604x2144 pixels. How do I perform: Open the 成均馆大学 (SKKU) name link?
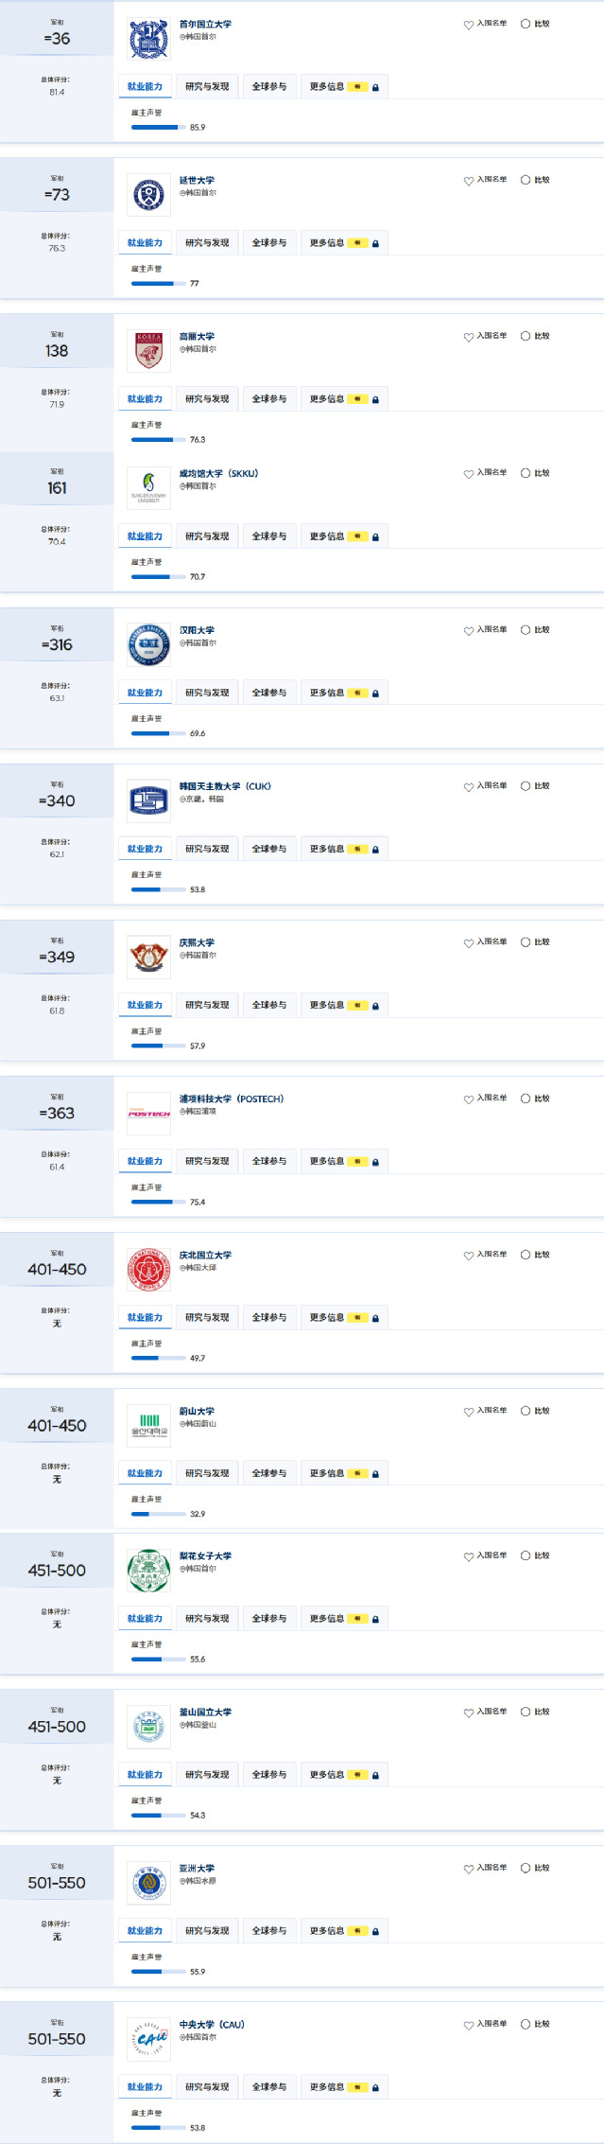tap(218, 473)
